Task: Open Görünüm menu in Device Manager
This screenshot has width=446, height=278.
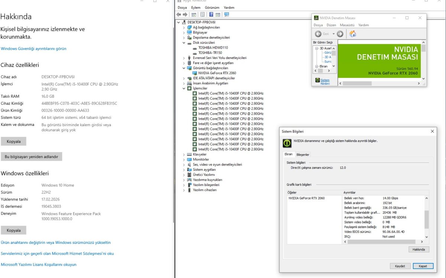Action: (x=212, y=7)
